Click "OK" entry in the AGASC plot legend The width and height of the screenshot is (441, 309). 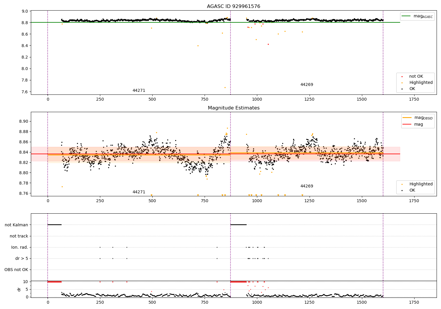tap(412, 89)
